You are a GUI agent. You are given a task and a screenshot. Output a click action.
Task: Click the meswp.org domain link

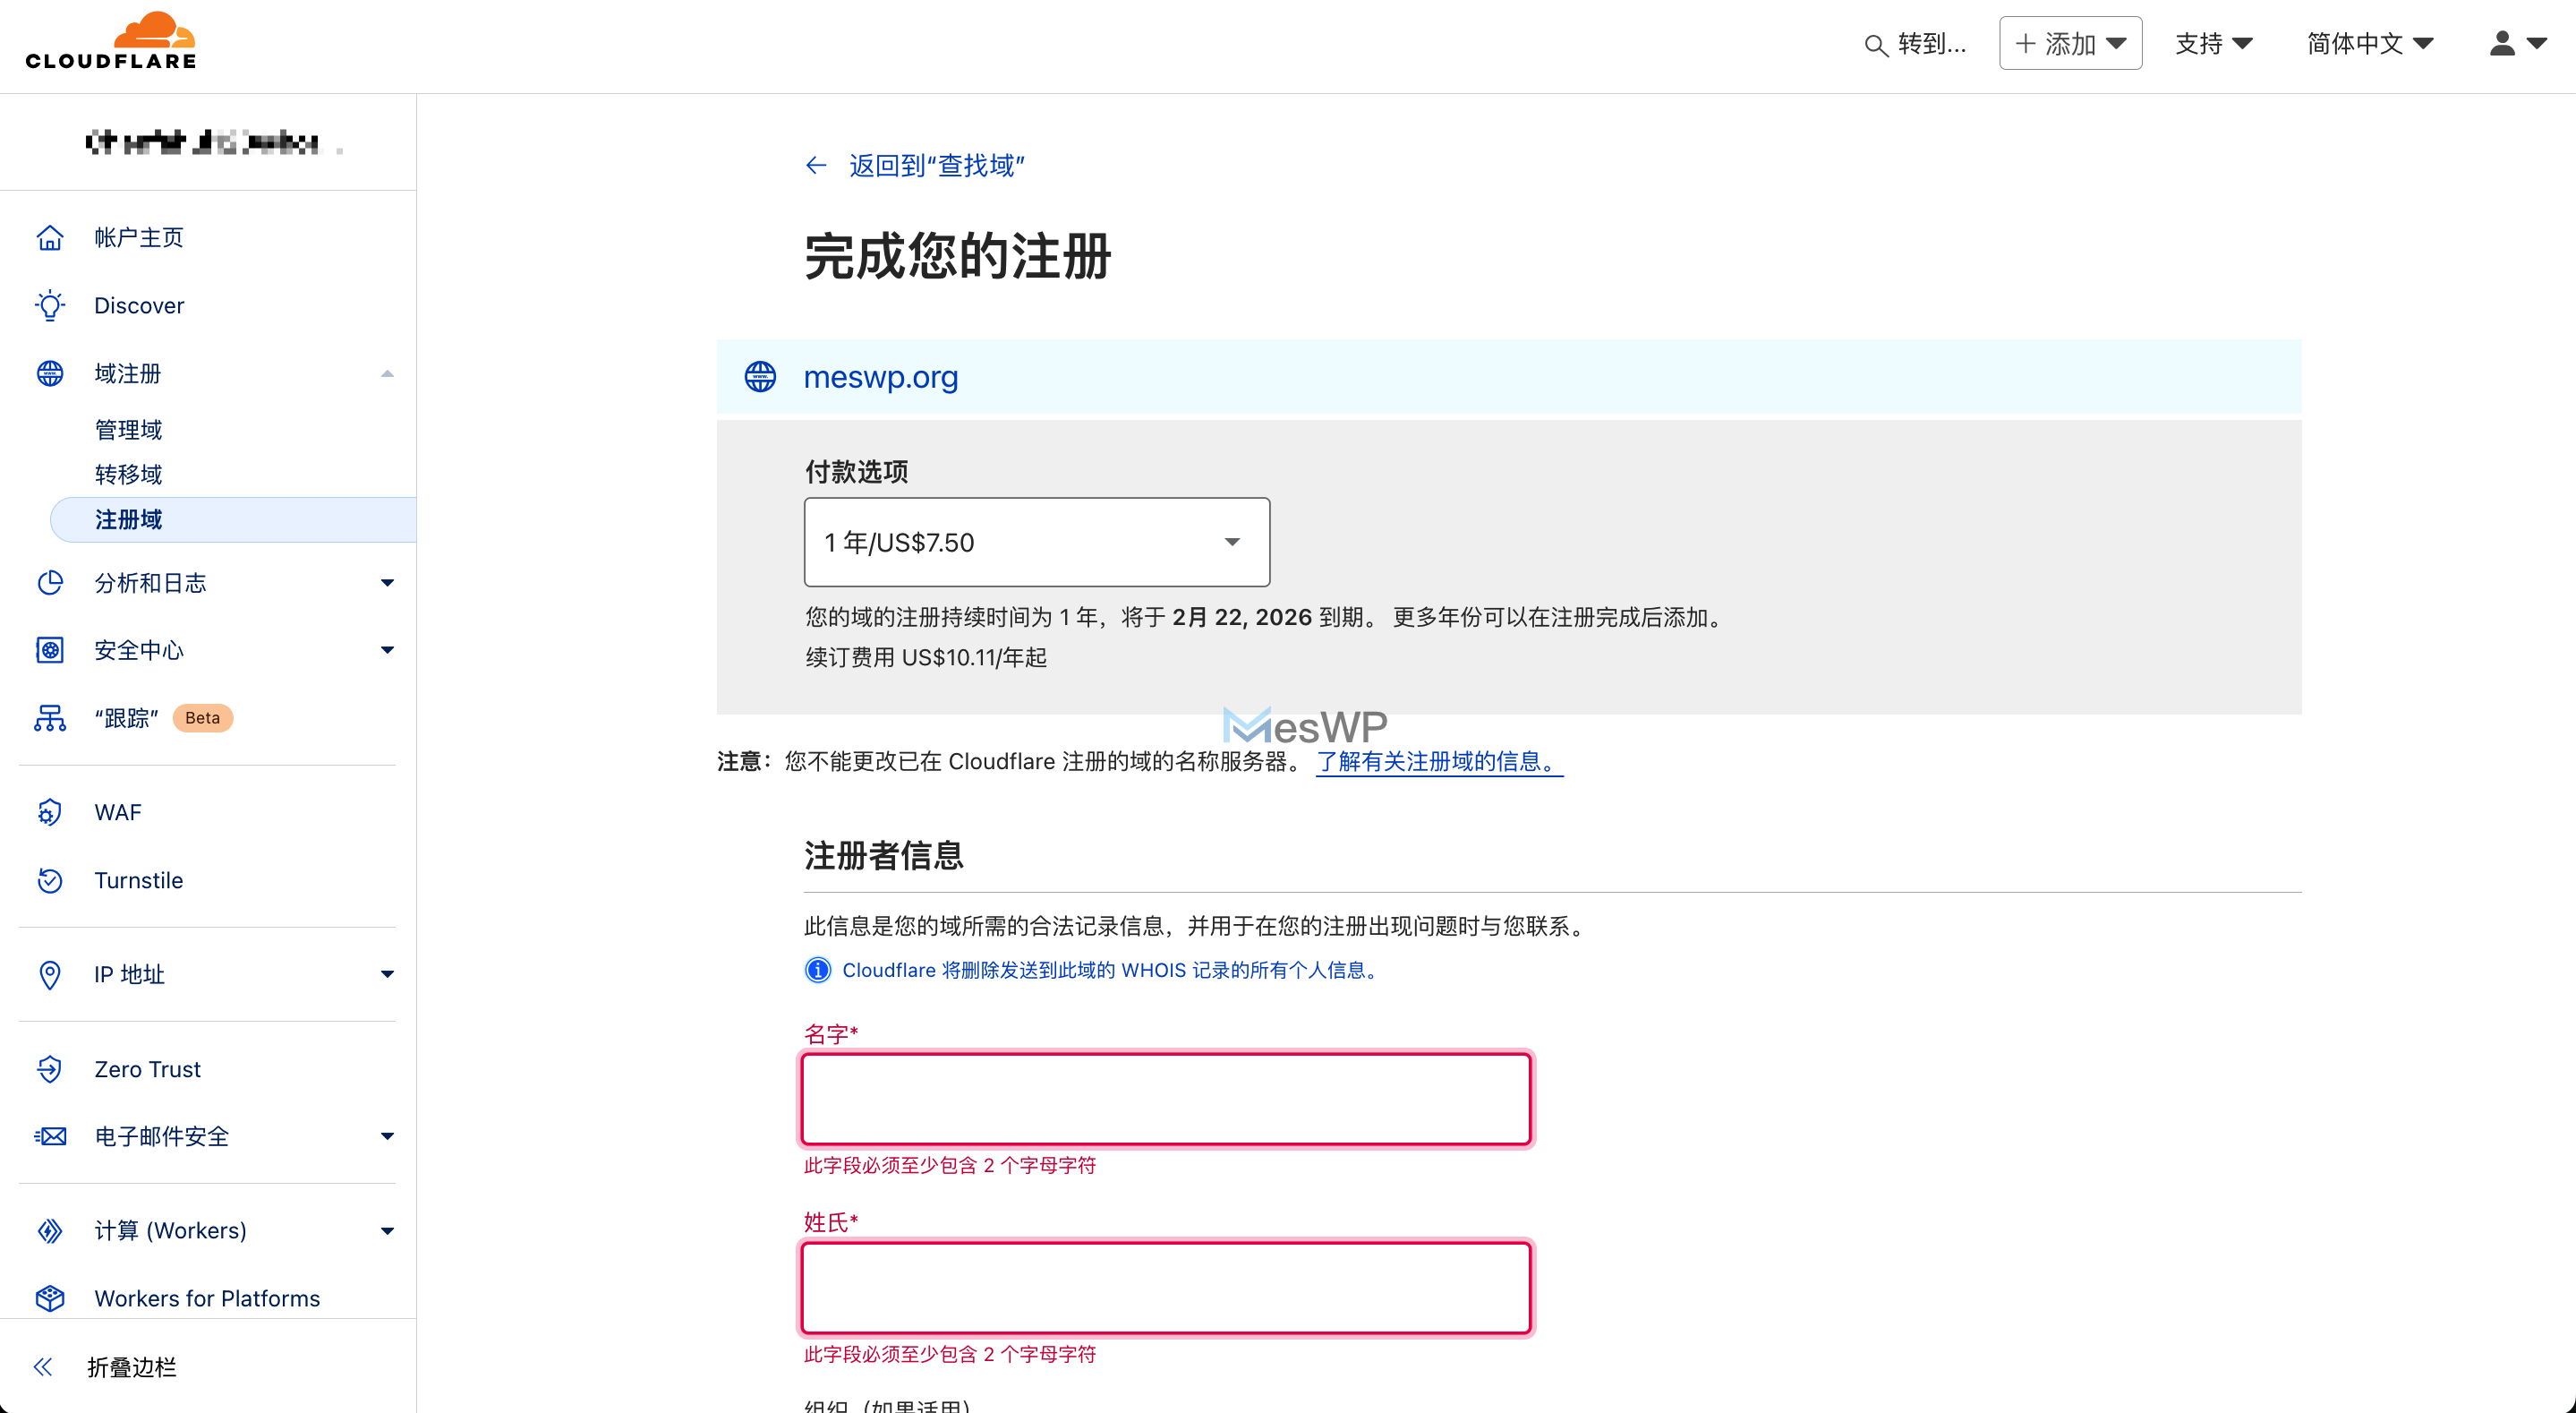[881, 376]
